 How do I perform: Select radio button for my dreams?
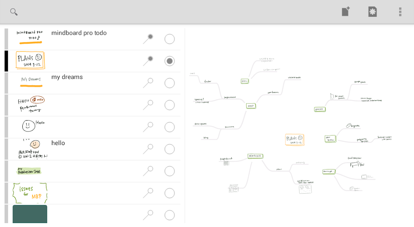tap(170, 83)
